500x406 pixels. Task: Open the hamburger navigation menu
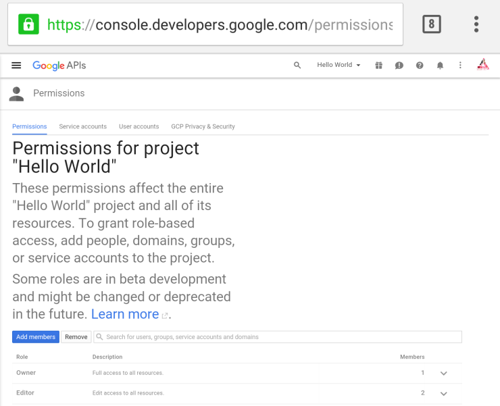click(17, 66)
